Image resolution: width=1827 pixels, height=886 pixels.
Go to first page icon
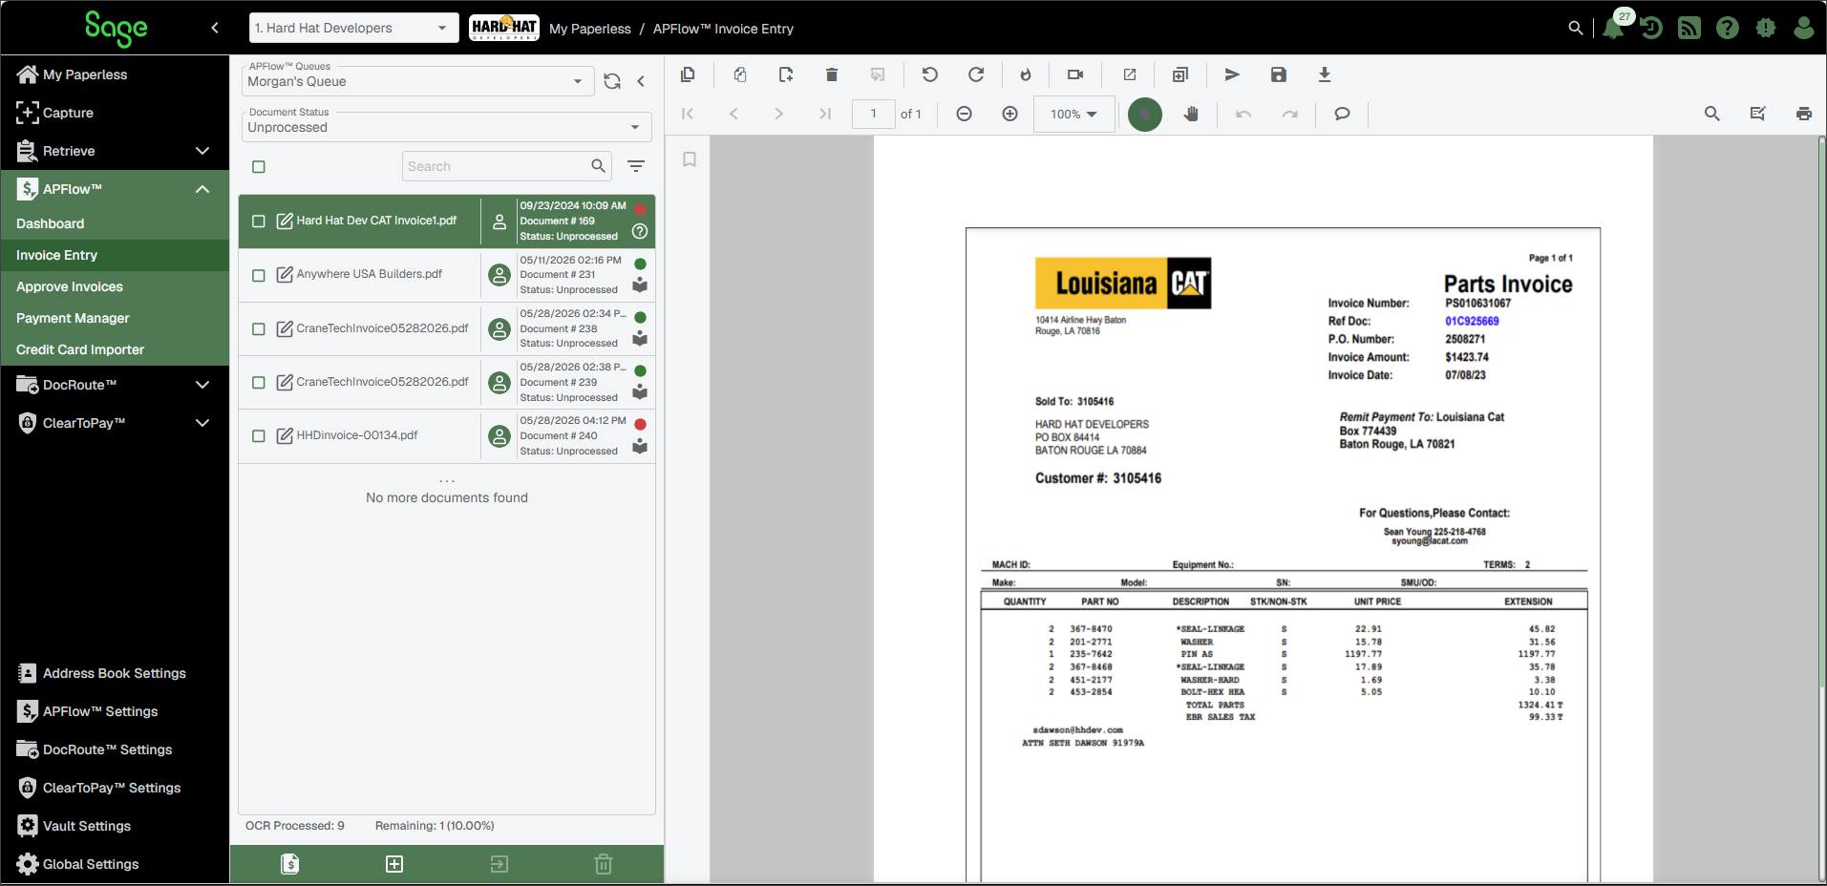click(x=688, y=114)
